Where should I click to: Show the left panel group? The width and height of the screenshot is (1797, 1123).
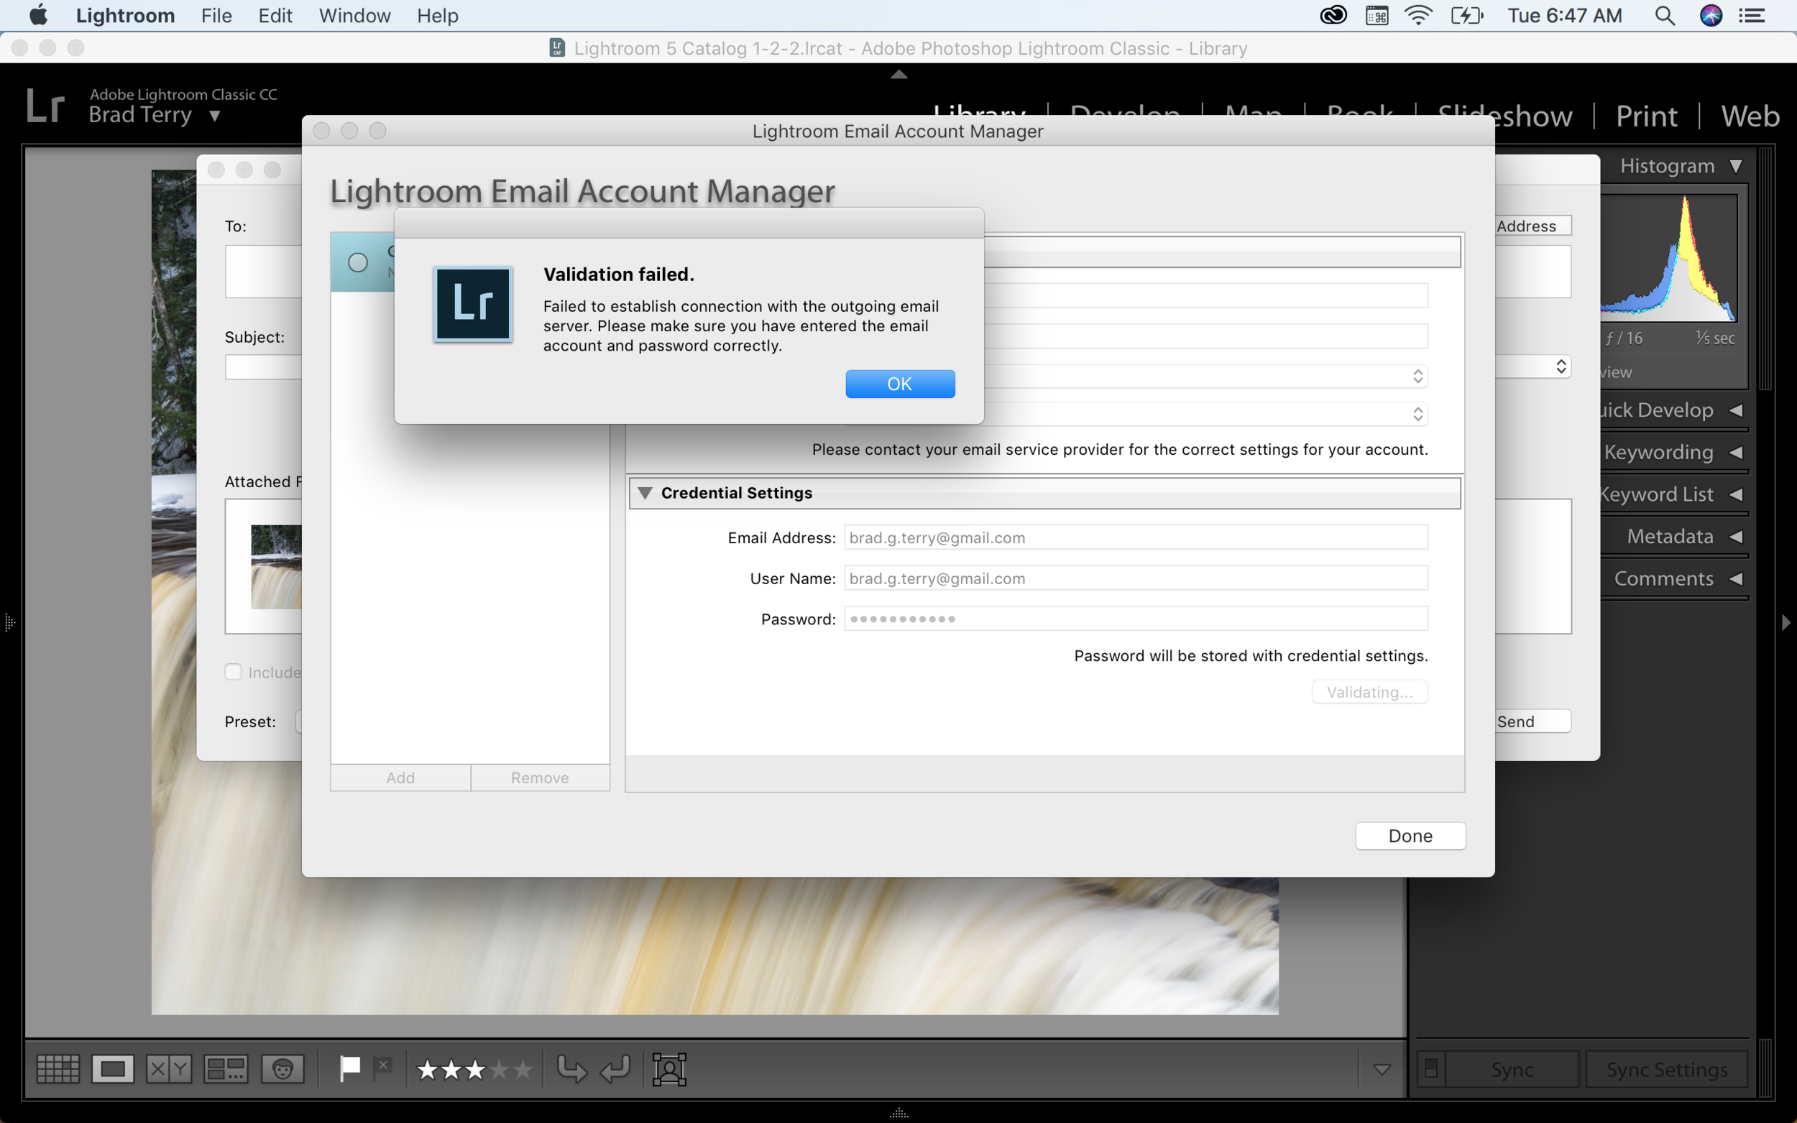(x=9, y=622)
